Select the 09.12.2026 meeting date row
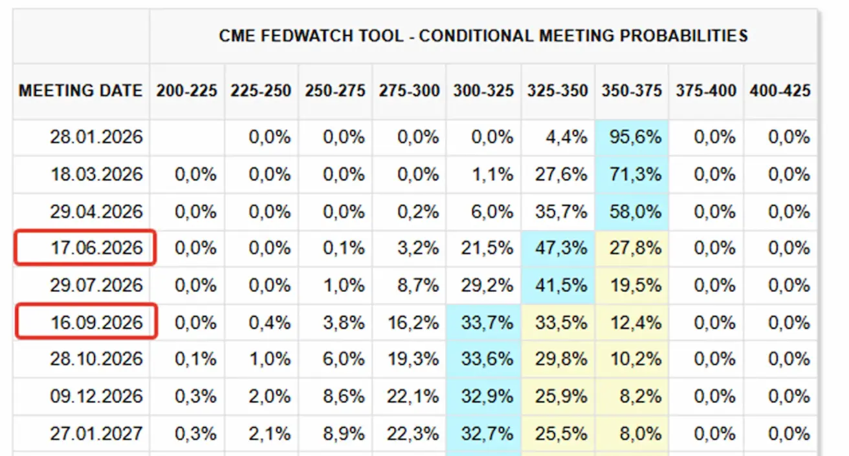849x456 pixels. [96, 396]
